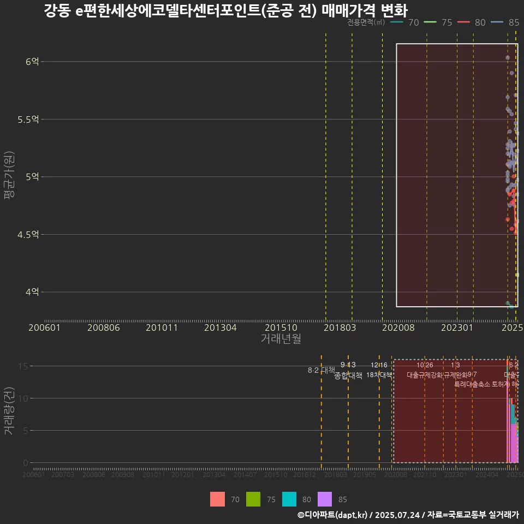Image resolution: width=524 pixels, height=524 pixels.
Task: Click the 8·2 대책 policy annotation
Action: (321, 370)
